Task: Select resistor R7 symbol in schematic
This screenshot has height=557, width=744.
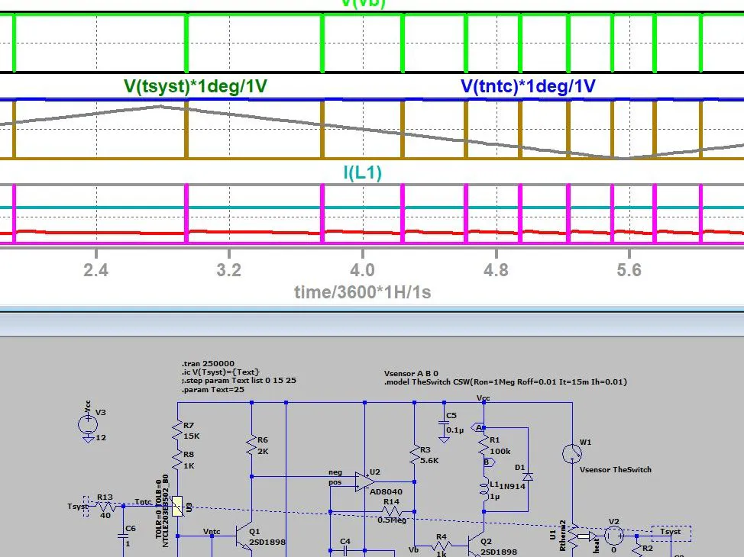Action: pyautogui.click(x=177, y=430)
